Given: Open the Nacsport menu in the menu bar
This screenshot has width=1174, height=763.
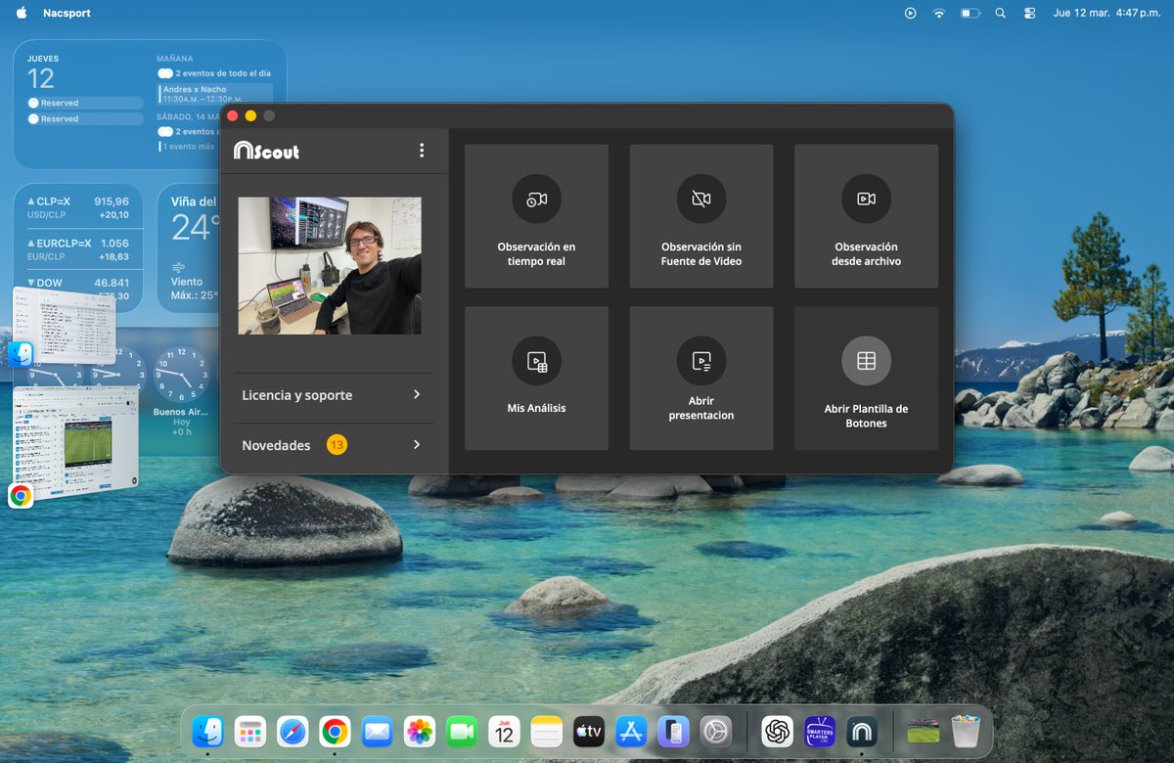Looking at the screenshot, I should point(66,13).
